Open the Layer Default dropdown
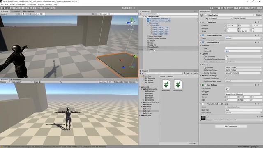The width and height of the screenshot is (263, 148). click(251, 18)
